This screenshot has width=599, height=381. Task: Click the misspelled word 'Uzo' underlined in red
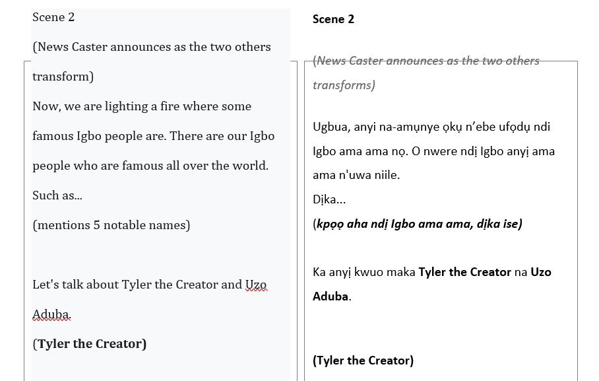click(x=256, y=285)
